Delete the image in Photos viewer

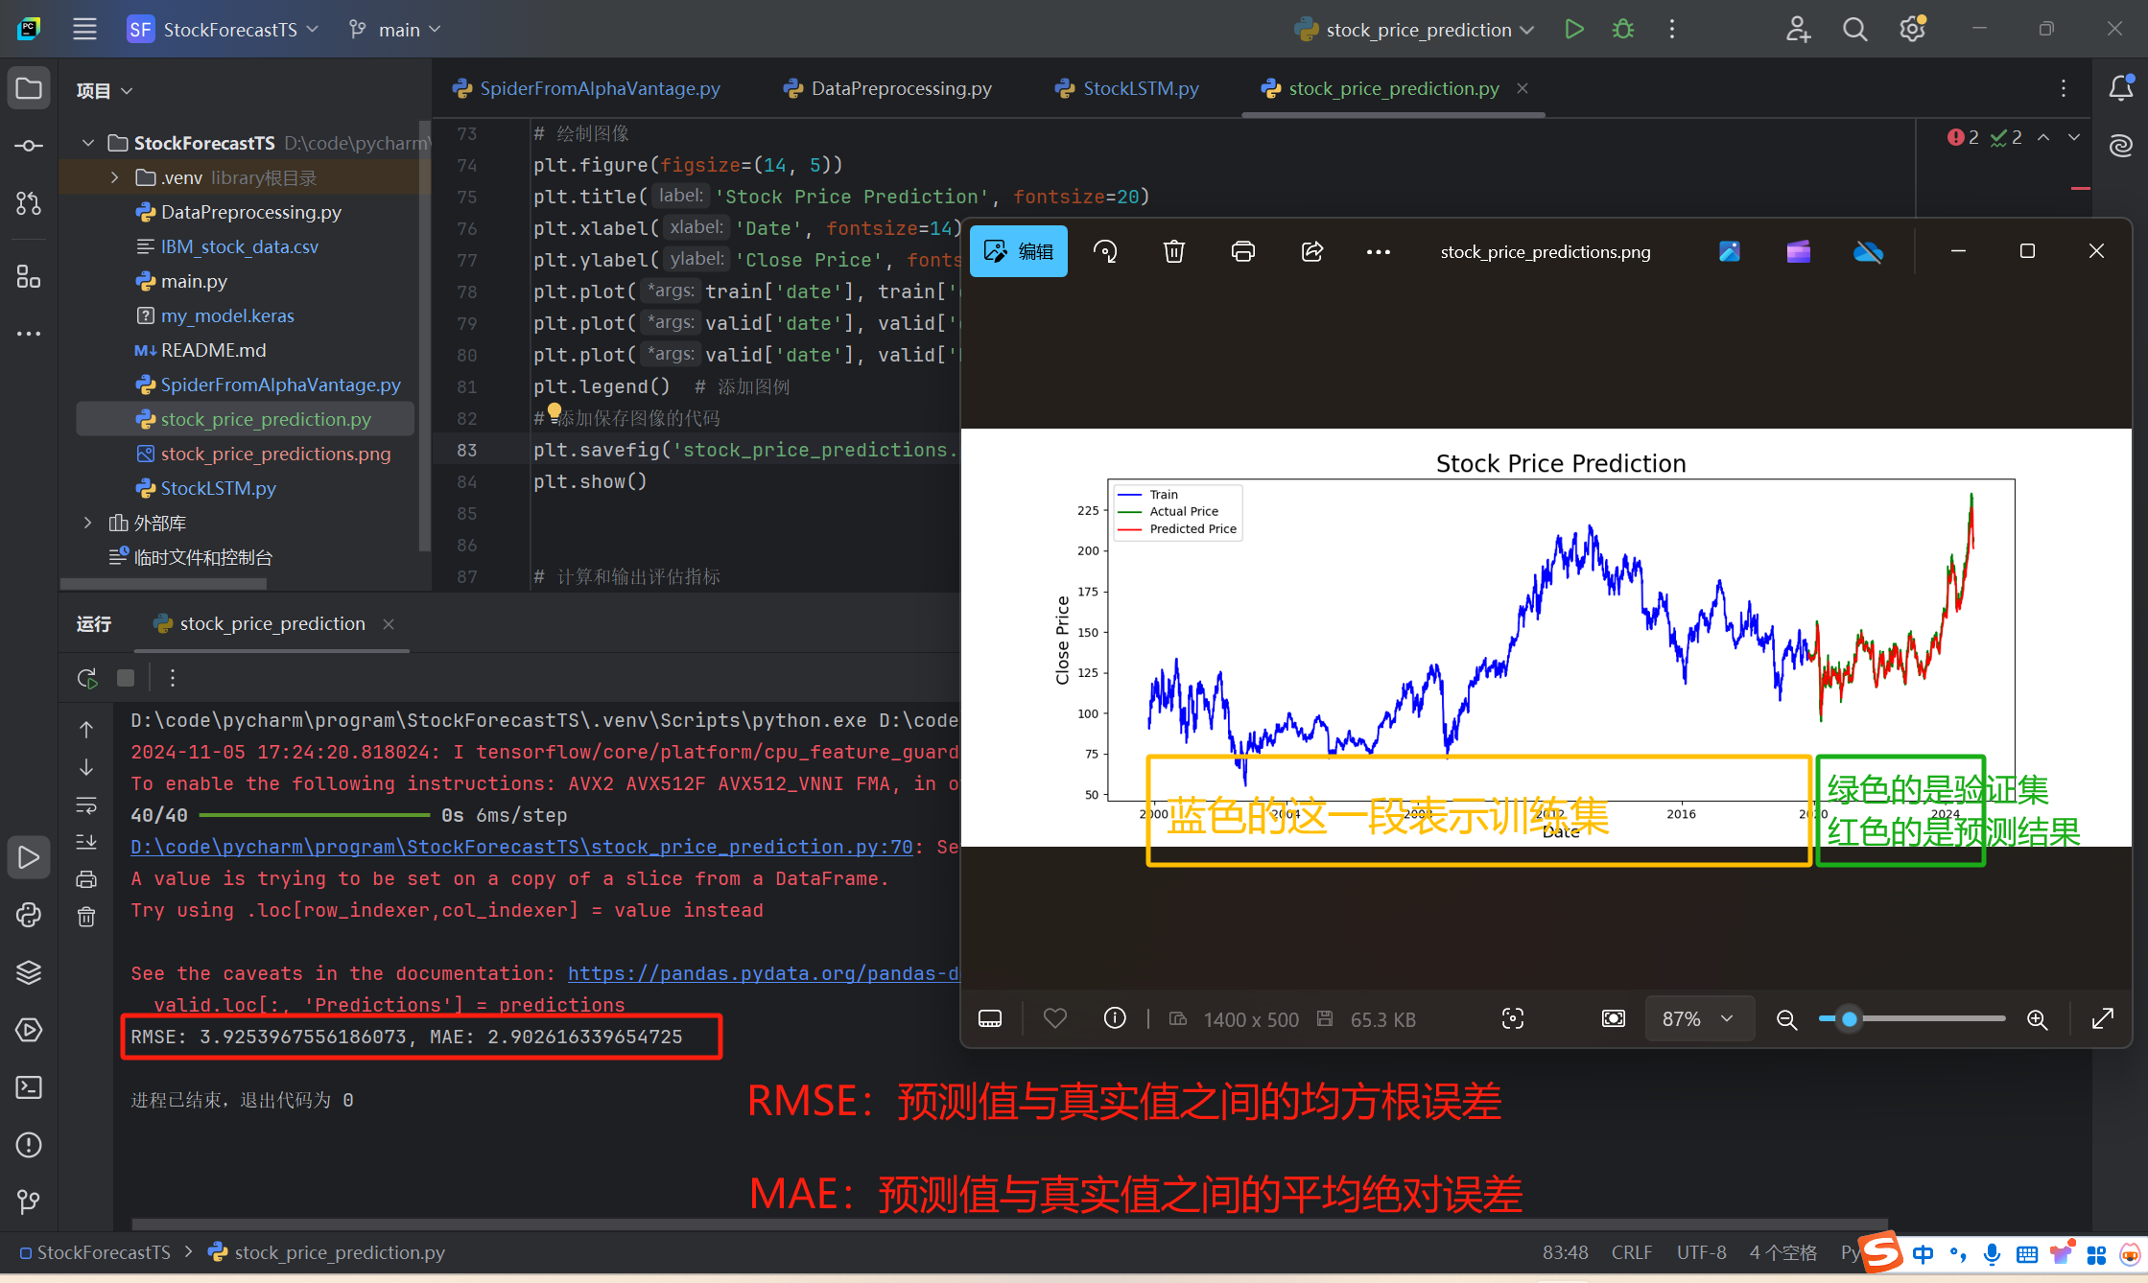1173,250
